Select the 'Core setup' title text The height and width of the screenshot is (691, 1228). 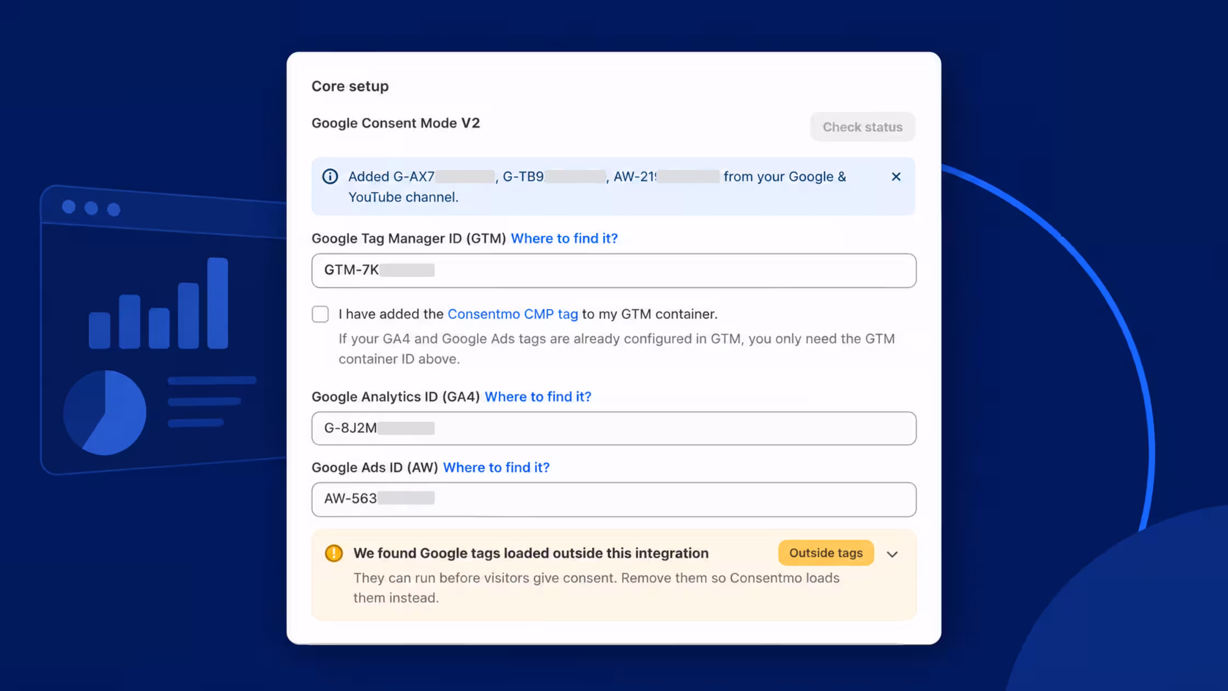coord(350,86)
